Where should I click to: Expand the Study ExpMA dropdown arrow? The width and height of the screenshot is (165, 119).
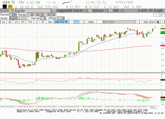[27, 18]
